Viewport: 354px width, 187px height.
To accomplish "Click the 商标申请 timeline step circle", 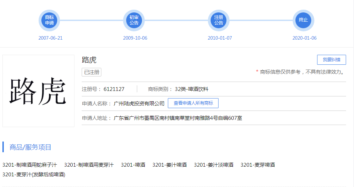I will tap(49, 20).
